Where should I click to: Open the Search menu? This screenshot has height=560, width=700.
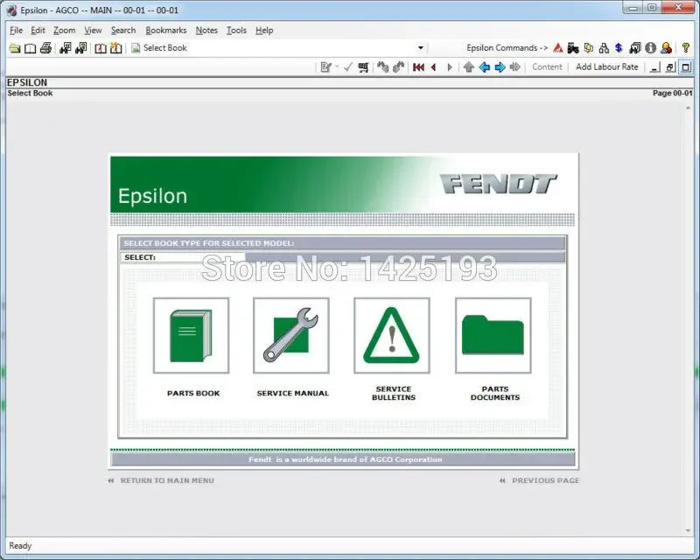pos(123,31)
